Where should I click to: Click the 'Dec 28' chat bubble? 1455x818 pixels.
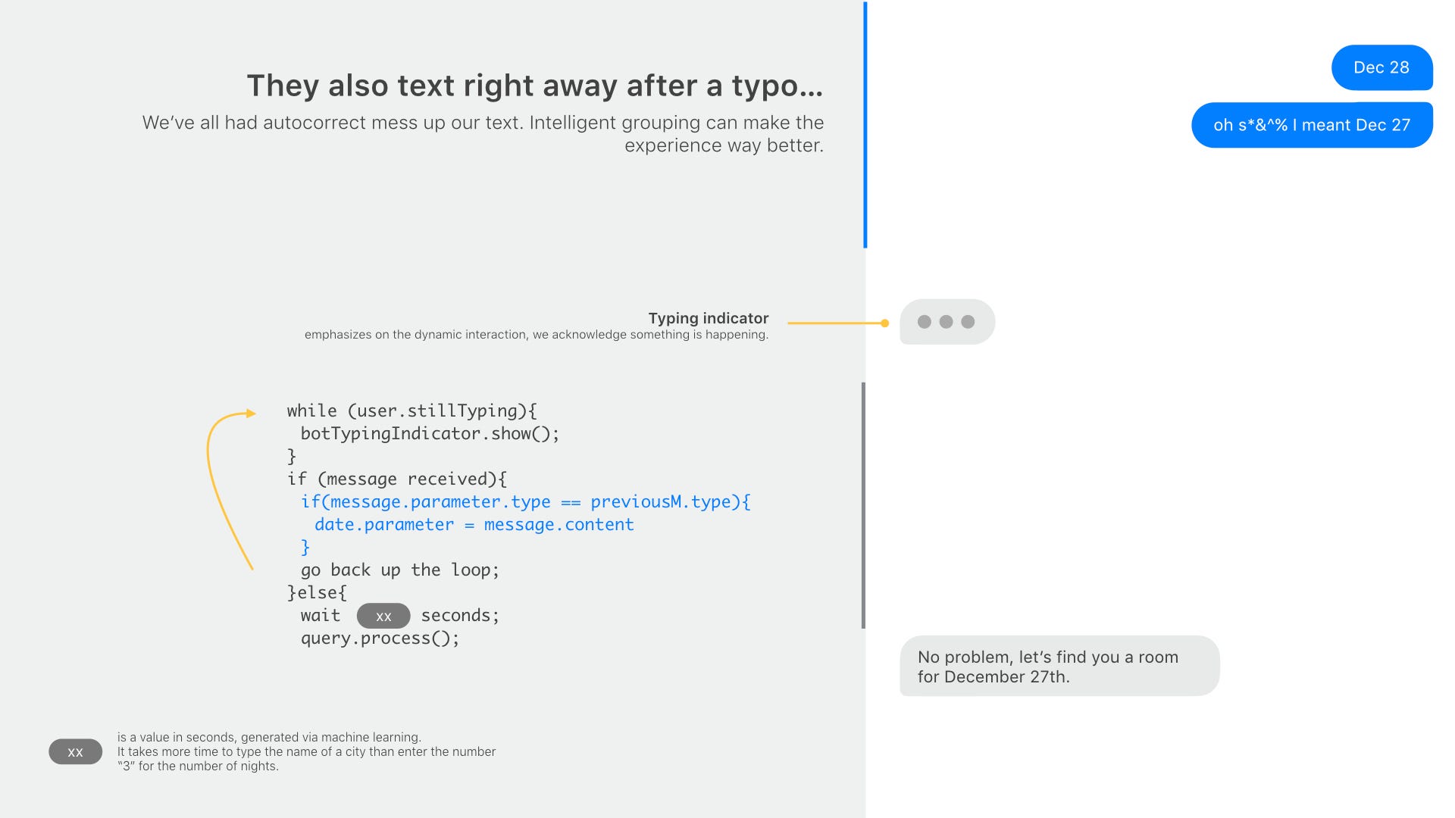click(x=1381, y=67)
